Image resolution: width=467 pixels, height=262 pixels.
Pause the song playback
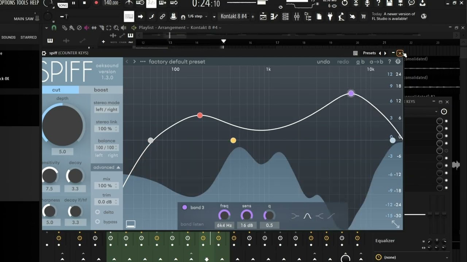[73, 3]
